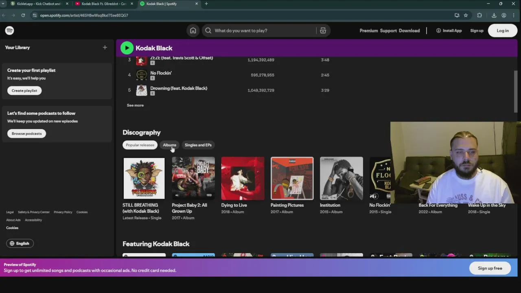Select track Drowning (feat. Kodak Black)
521x293 pixels.
(x=179, y=88)
